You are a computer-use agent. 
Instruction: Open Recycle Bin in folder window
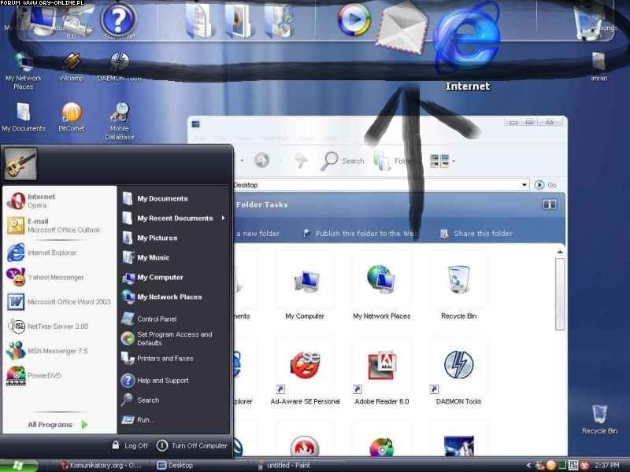coord(458,281)
